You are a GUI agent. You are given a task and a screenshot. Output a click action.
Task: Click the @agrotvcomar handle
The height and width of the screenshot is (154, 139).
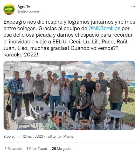point(29,11)
